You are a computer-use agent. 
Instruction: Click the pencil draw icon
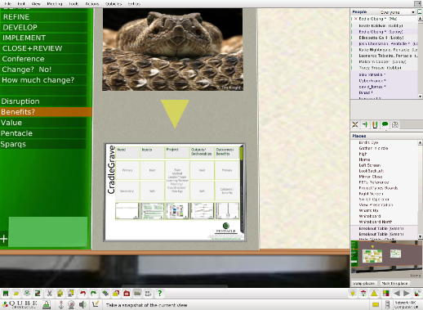(96, 303)
